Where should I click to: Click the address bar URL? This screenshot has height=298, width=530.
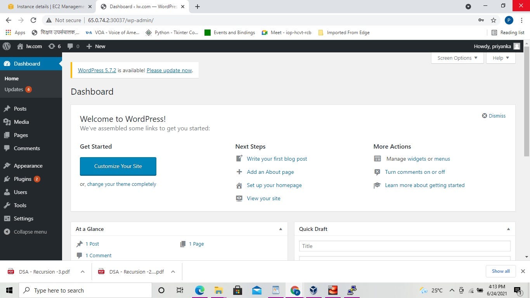pos(121,20)
